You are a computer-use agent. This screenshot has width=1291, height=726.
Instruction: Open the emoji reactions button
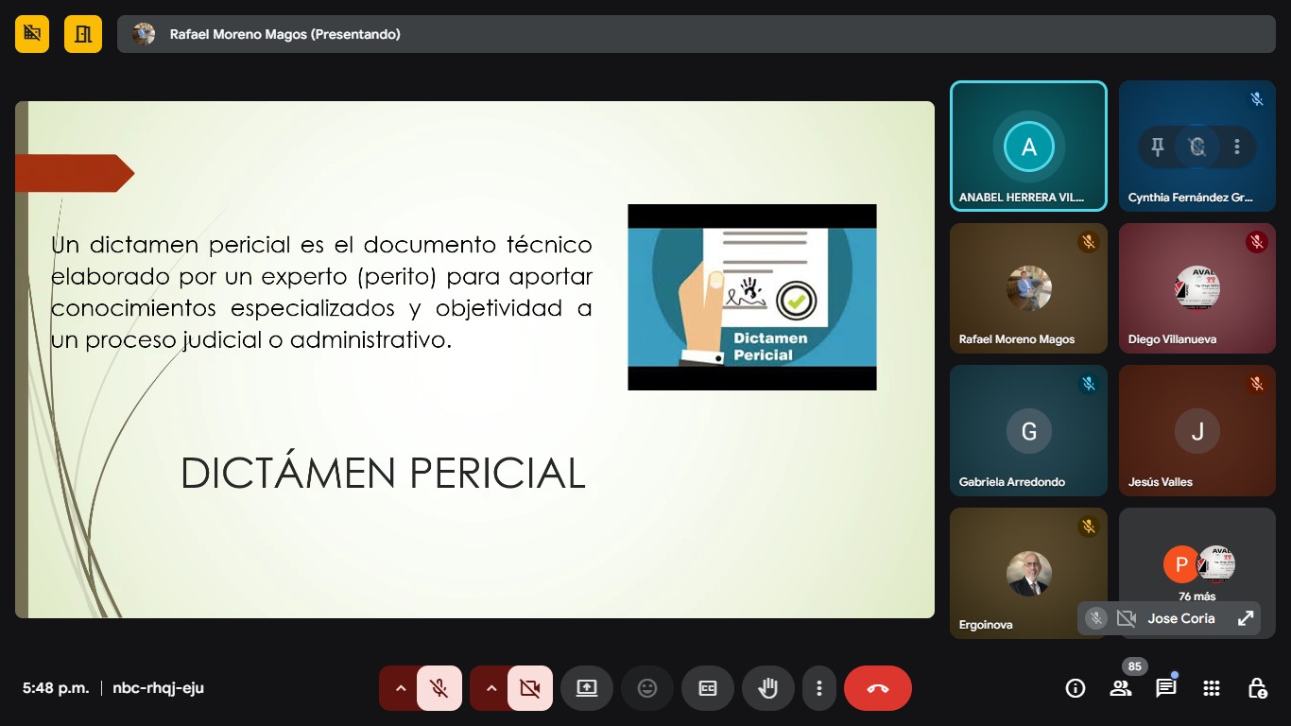pos(647,688)
